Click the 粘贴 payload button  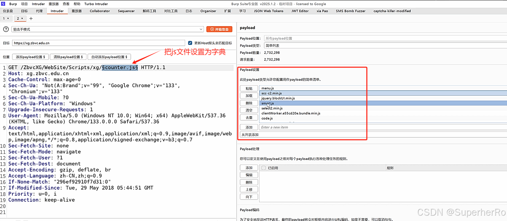click(249, 89)
